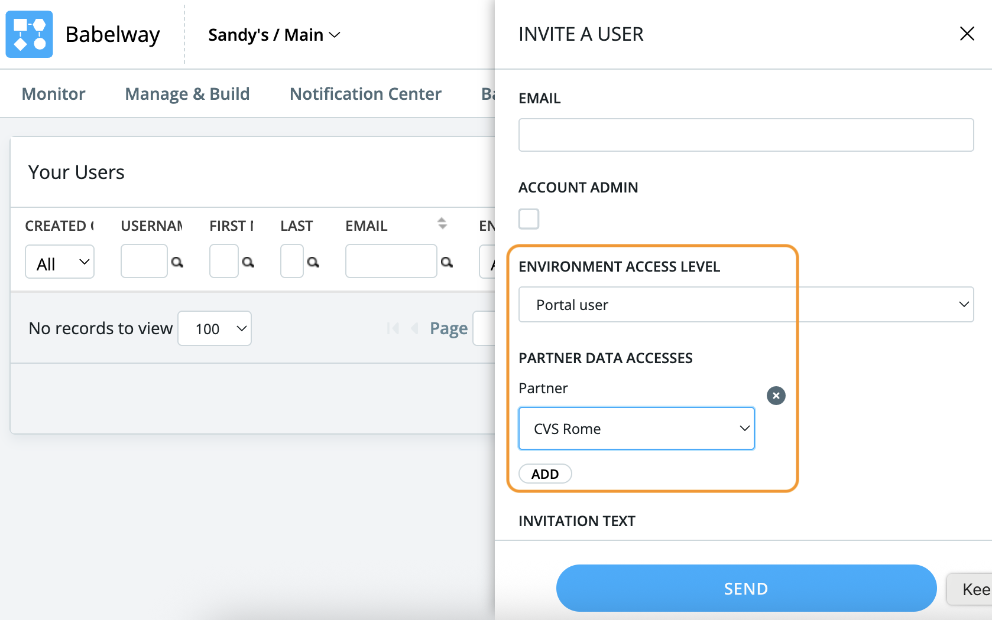Click inside the Email input field
The width and height of the screenshot is (992, 620).
pyautogui.click(x=745, y=135)
